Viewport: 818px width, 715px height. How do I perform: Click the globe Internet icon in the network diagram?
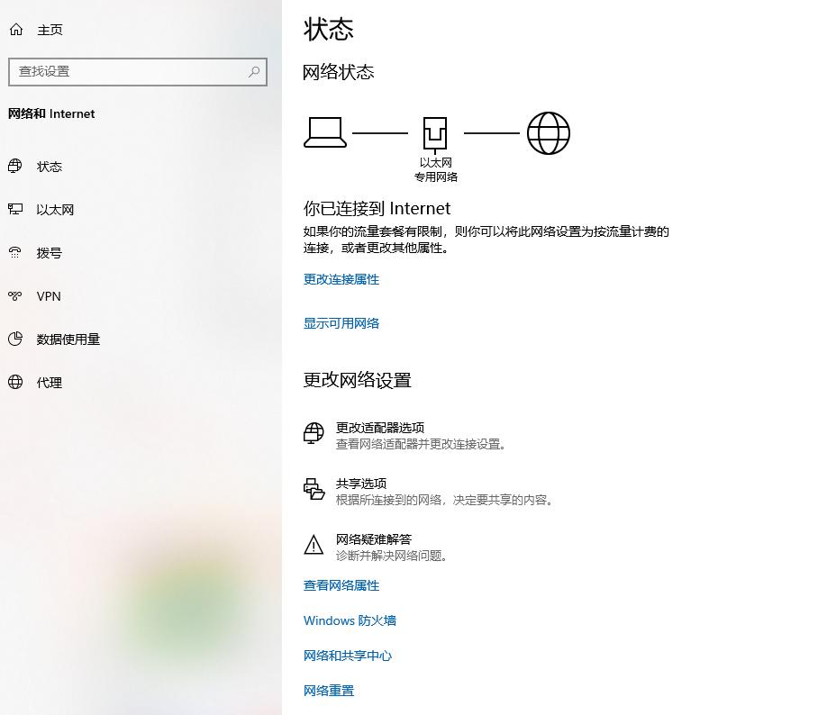click(x=549, y=132)
